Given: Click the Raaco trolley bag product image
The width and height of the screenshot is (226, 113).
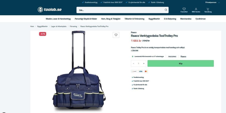Looking at the screenshot, I should tap(79, 71).
